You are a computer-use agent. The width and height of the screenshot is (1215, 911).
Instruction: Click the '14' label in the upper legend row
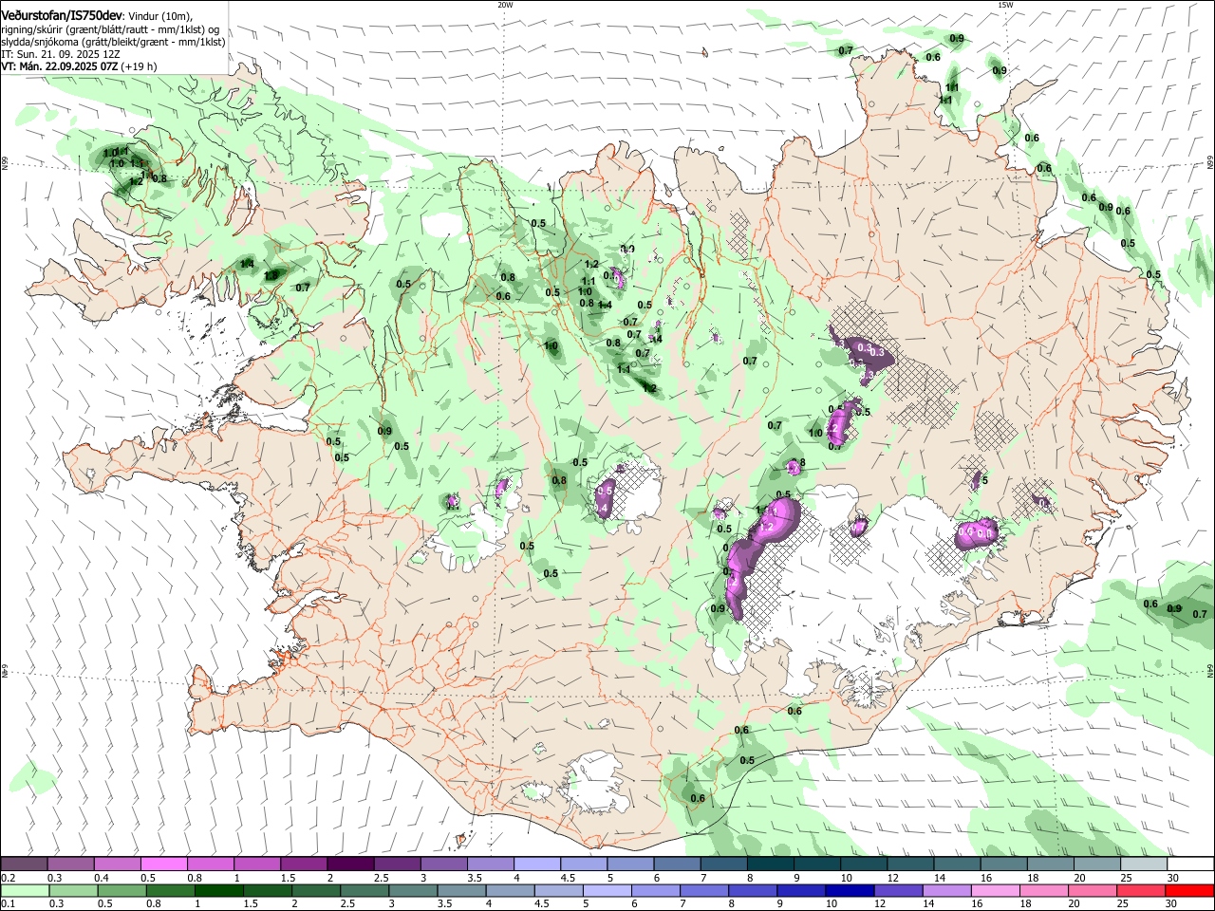pos(940,878)
